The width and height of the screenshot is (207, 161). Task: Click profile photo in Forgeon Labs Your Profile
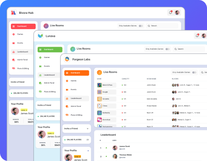[68, 157]
